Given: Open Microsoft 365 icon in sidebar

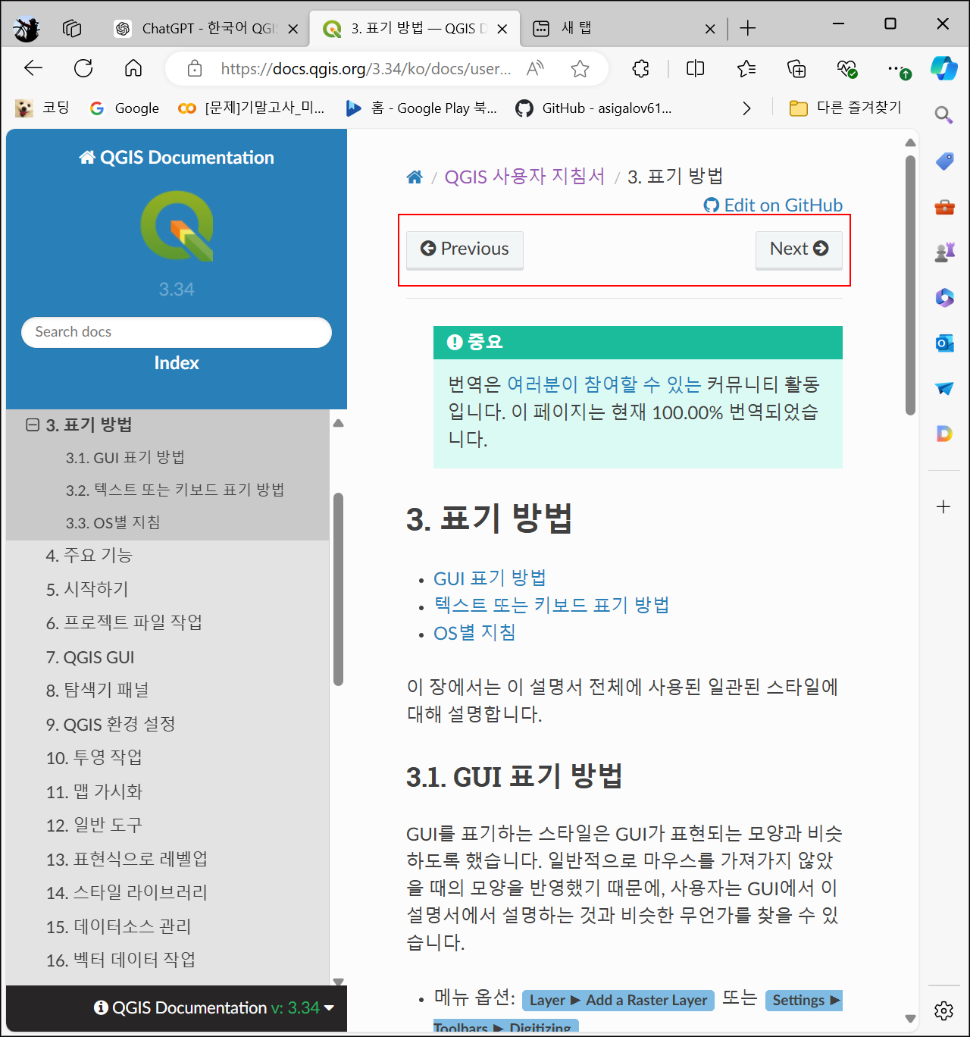Looking at the screenshot, I should pyautogui.click(x=944, y=297).
